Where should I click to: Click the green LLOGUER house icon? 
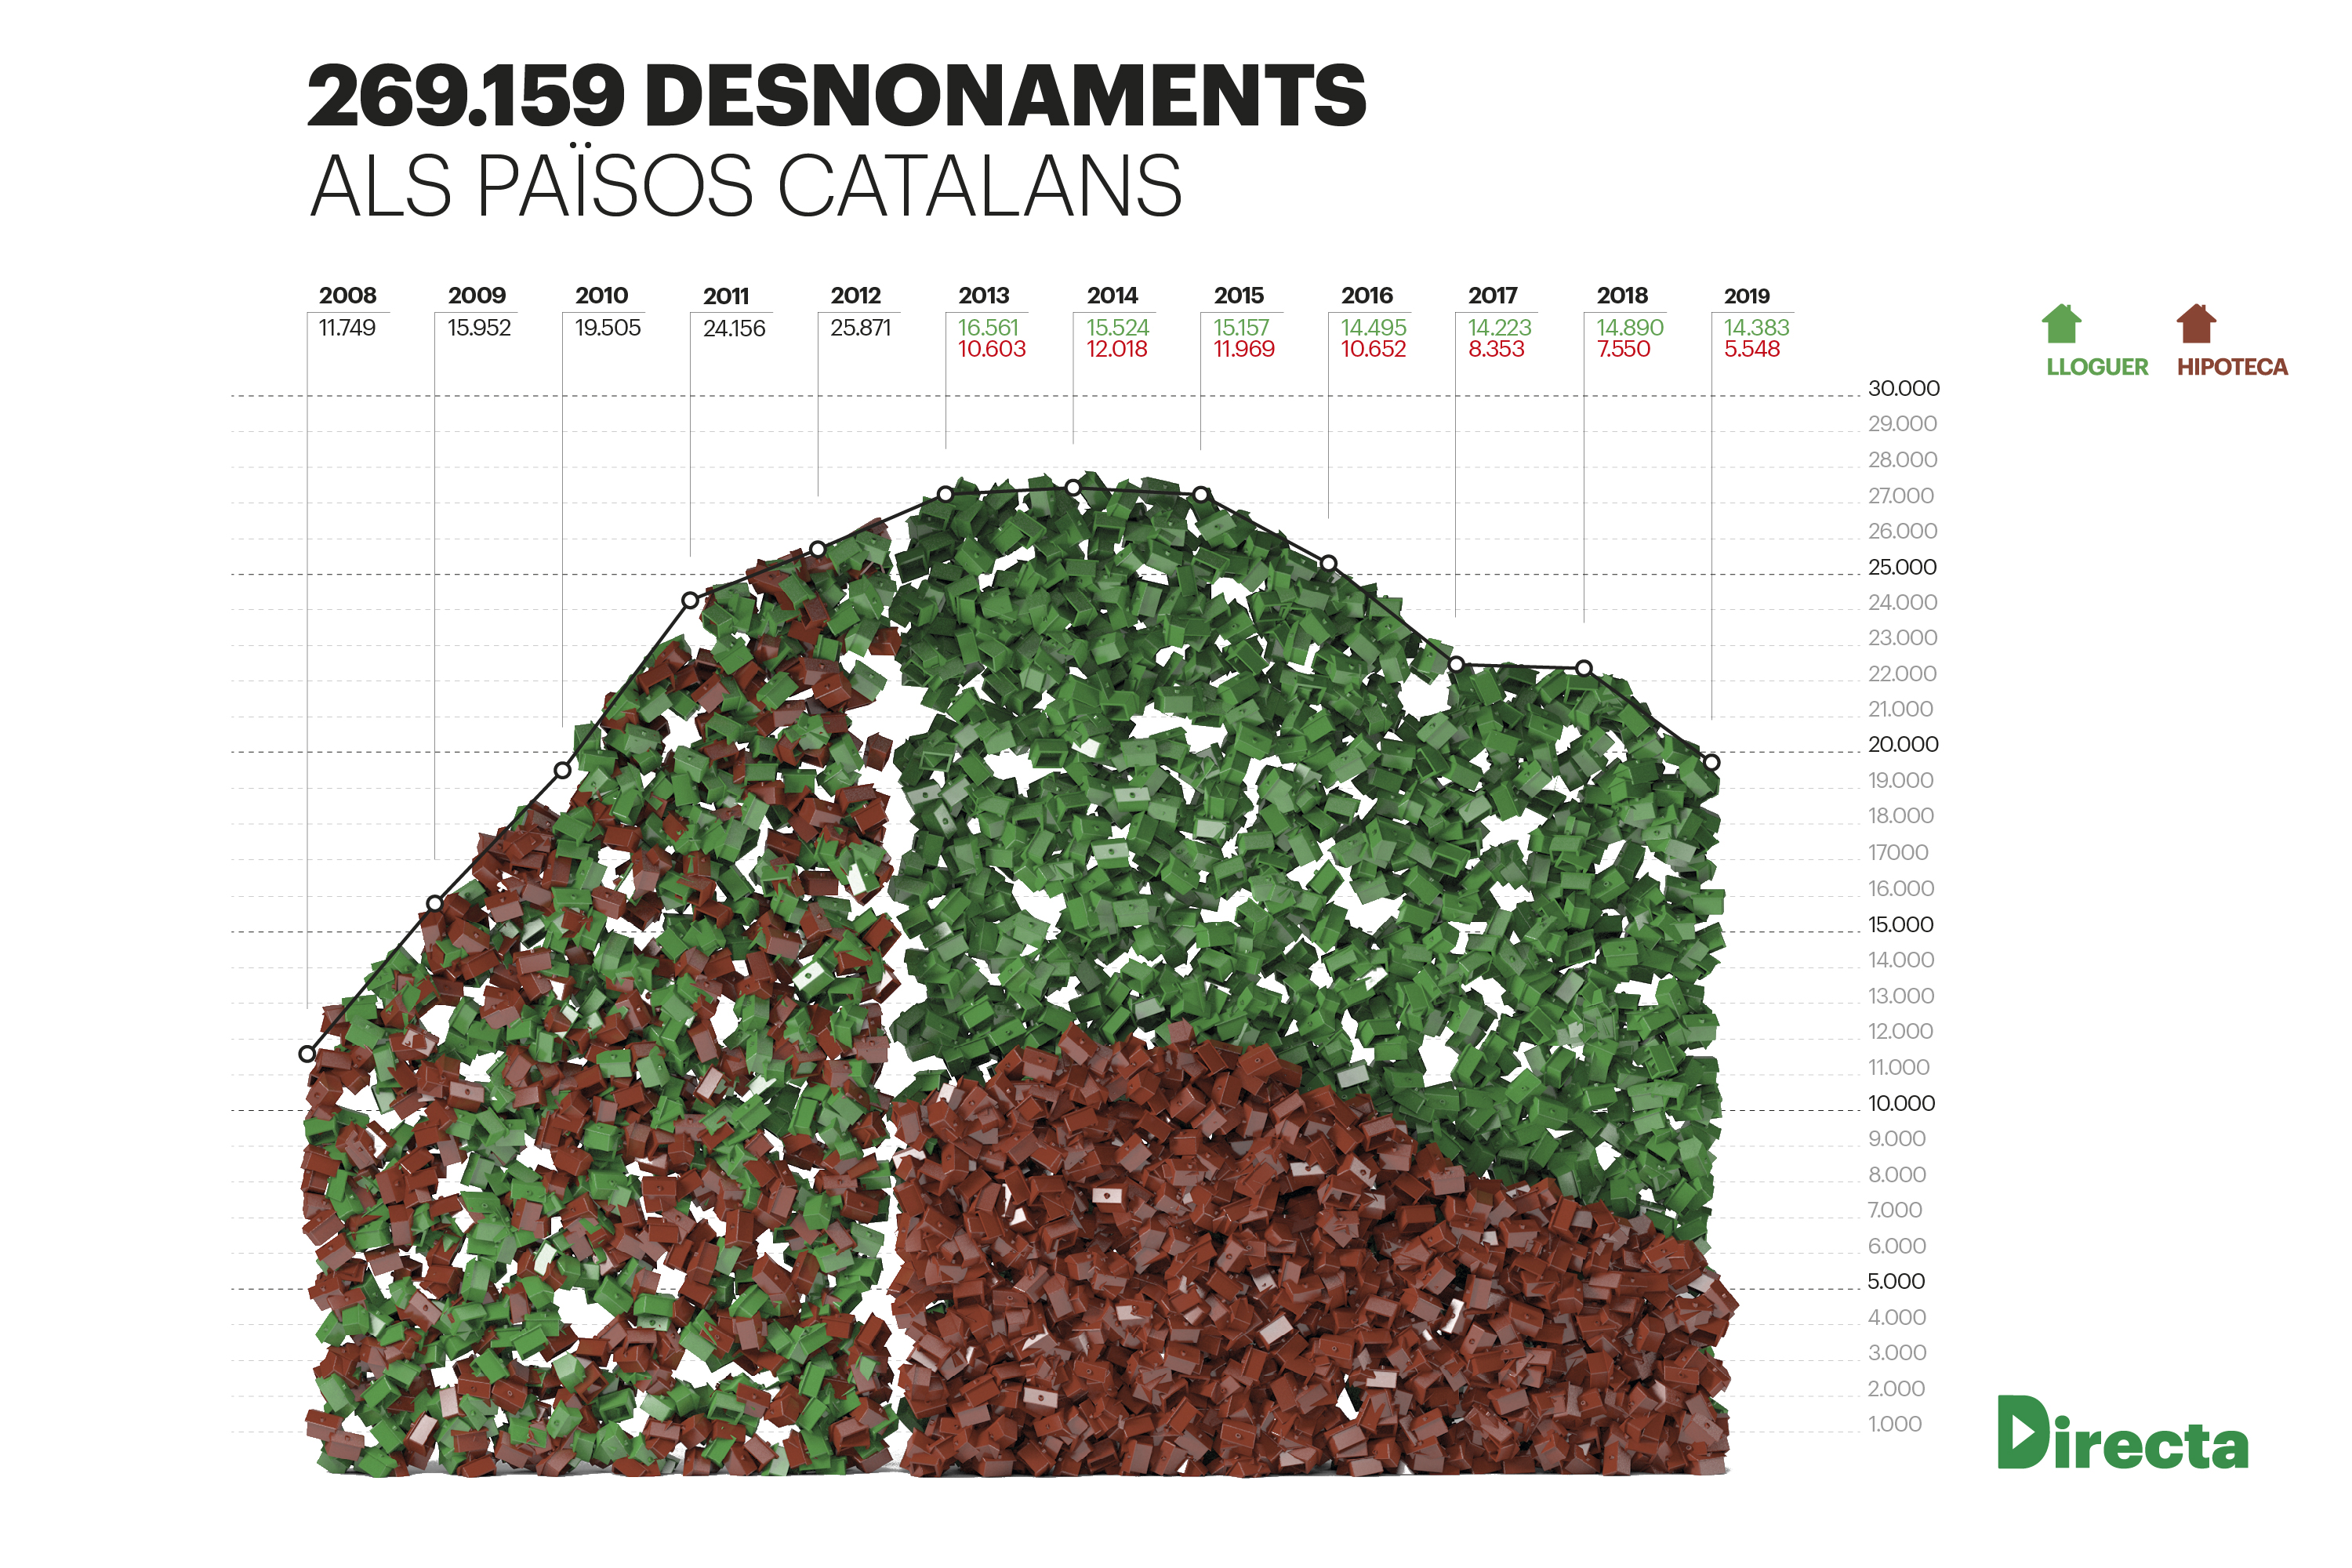(x=2061, y=324)
